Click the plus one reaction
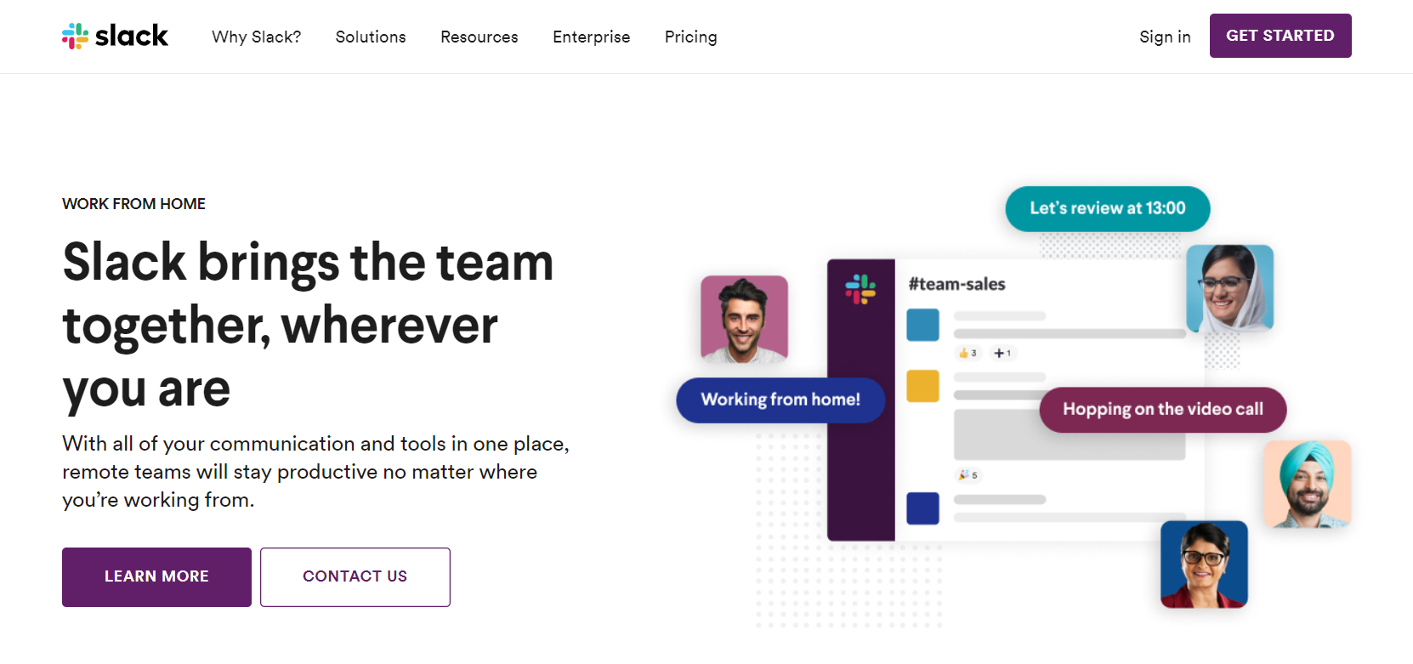Viewport: 1413px width, 664px height. tap(1002, 353)
